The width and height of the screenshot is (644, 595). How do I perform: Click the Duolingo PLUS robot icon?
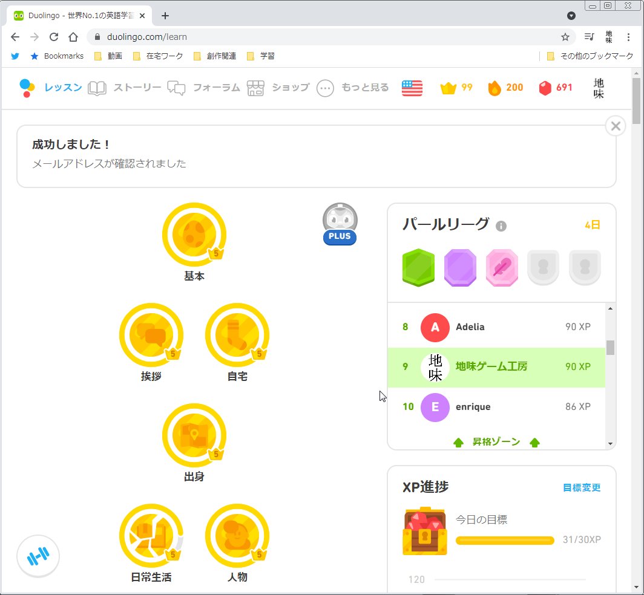click(340, 224)
